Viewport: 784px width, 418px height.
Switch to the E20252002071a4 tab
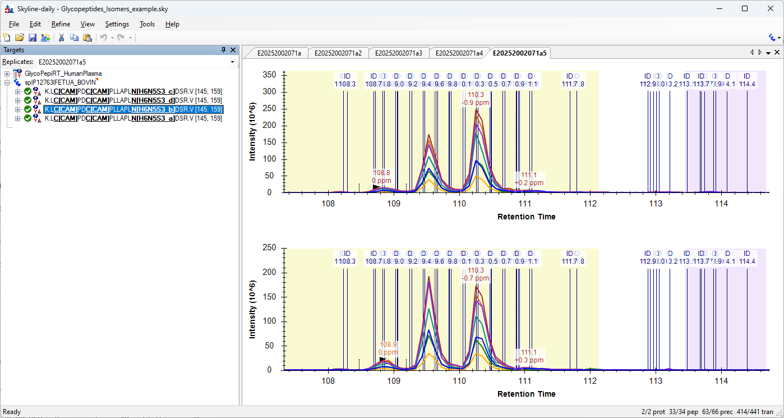[459, 53]
